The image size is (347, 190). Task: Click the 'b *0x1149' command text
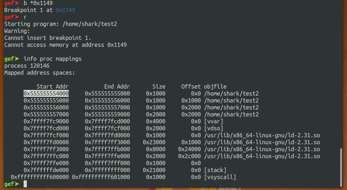[x=38, y=3]
